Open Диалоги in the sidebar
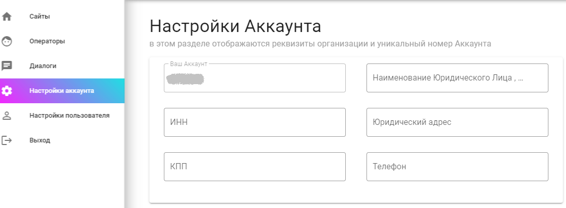The height and width of the screenshot is (208, 566). pos(43,66)
